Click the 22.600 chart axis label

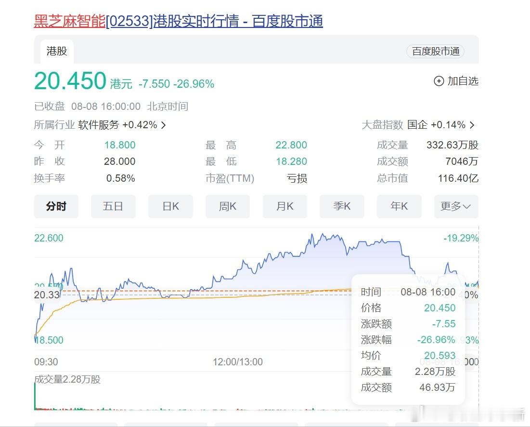click(x=49, y=238)
